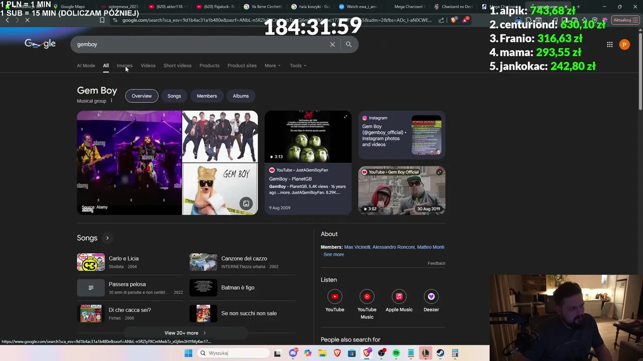643x361 pixels.
Task: Open the Google apps grid
Action: [x=609, y=45]
